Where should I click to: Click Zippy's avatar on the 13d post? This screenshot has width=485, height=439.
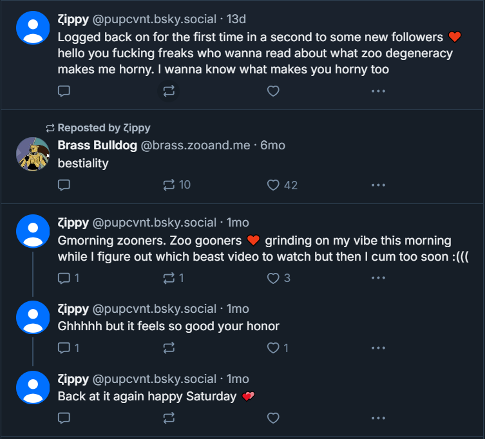(x=32, y=29)
